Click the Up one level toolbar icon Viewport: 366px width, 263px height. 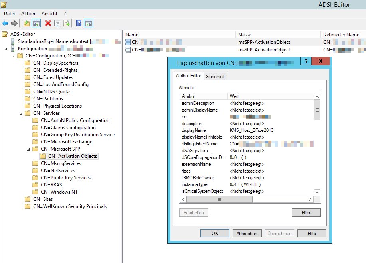(27, 23)
